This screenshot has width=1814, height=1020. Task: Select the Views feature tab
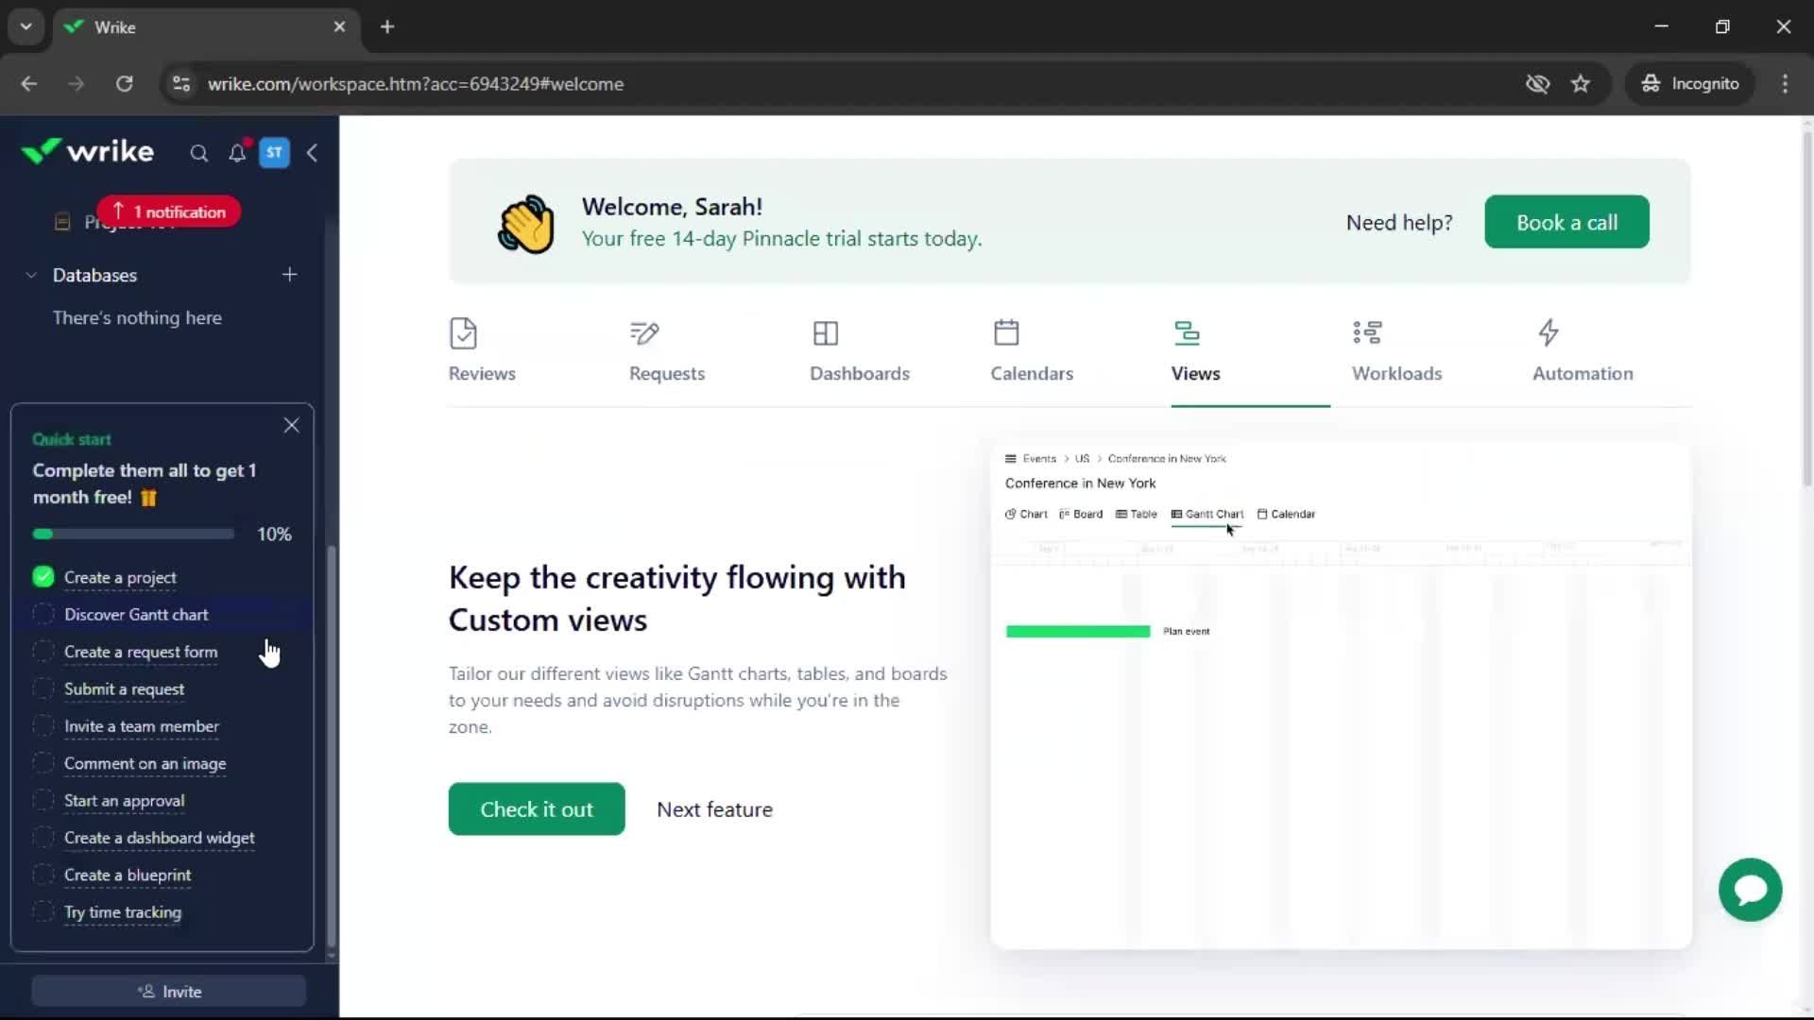pyautogui.click(x=1195, y=351)
